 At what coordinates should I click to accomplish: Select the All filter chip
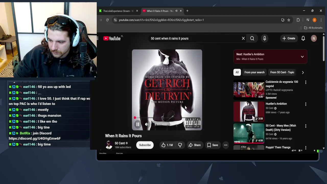(x=237, y=72)
